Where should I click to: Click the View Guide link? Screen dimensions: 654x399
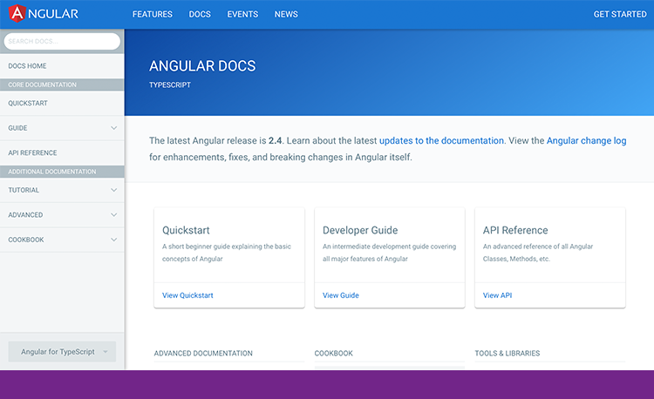pos(341,295)
